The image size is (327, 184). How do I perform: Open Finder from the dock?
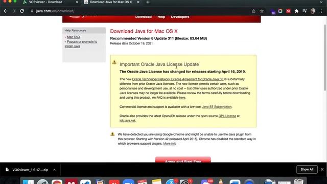coord(29,182)
